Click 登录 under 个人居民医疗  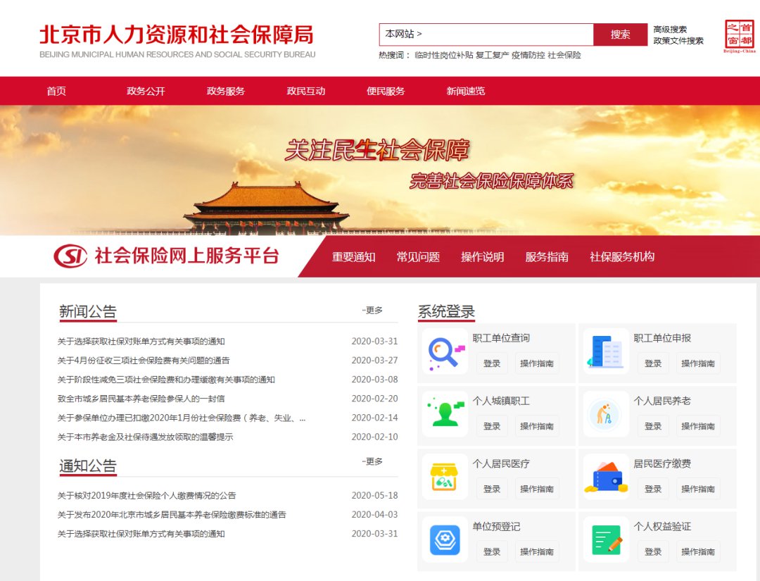pyautogui.click(x=491, y=489)
